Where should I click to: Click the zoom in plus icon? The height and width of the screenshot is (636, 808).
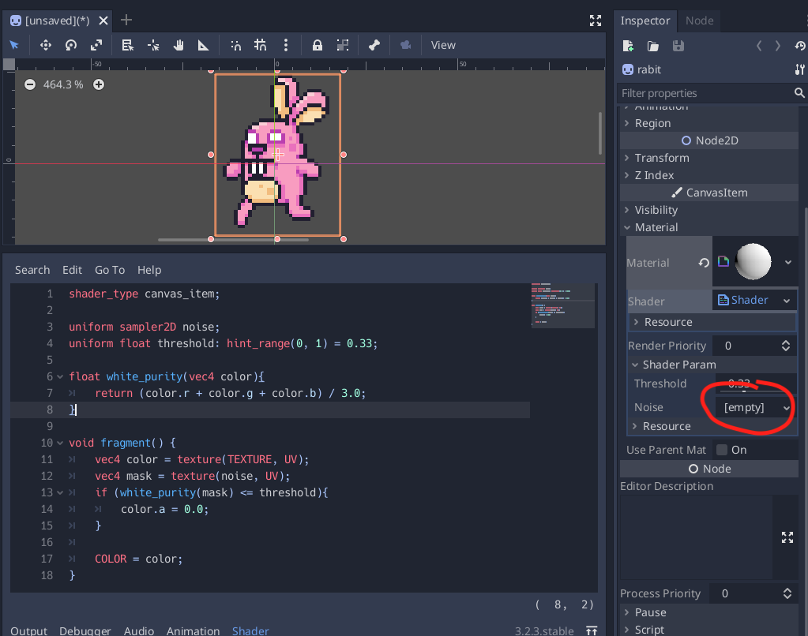click(99, 84)
